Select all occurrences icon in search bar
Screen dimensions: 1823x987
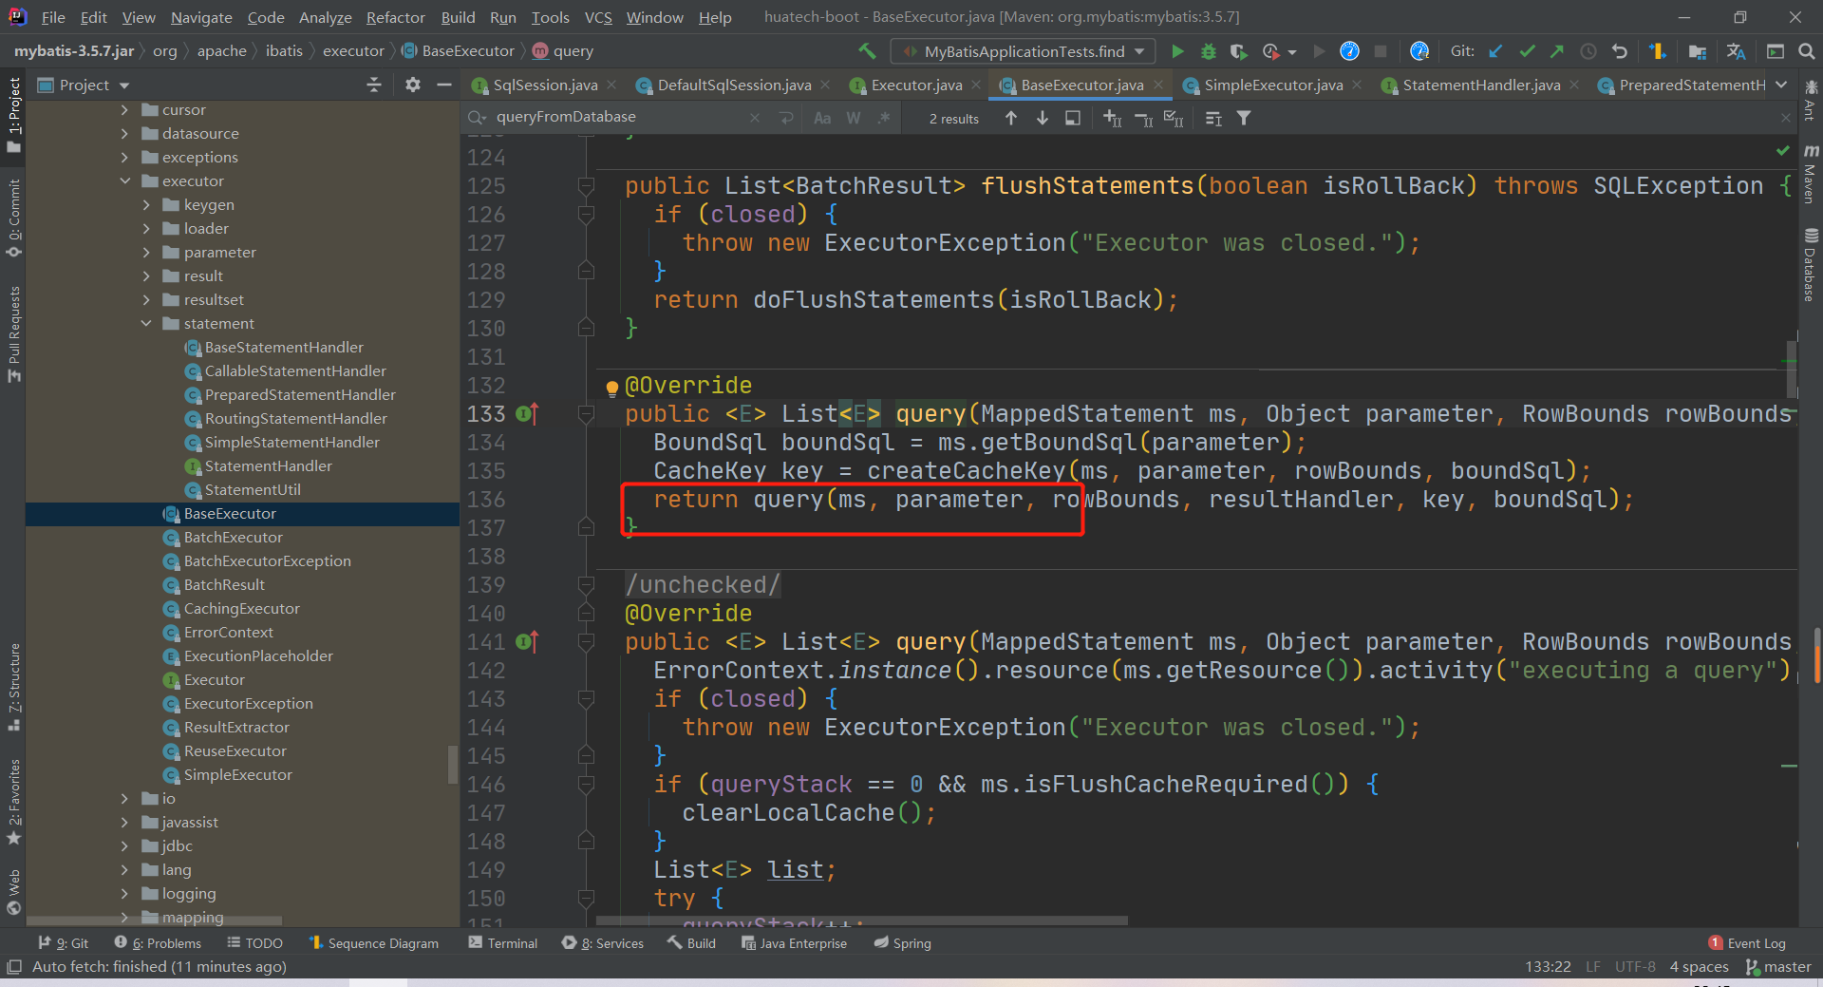[x=1175, y=118]
